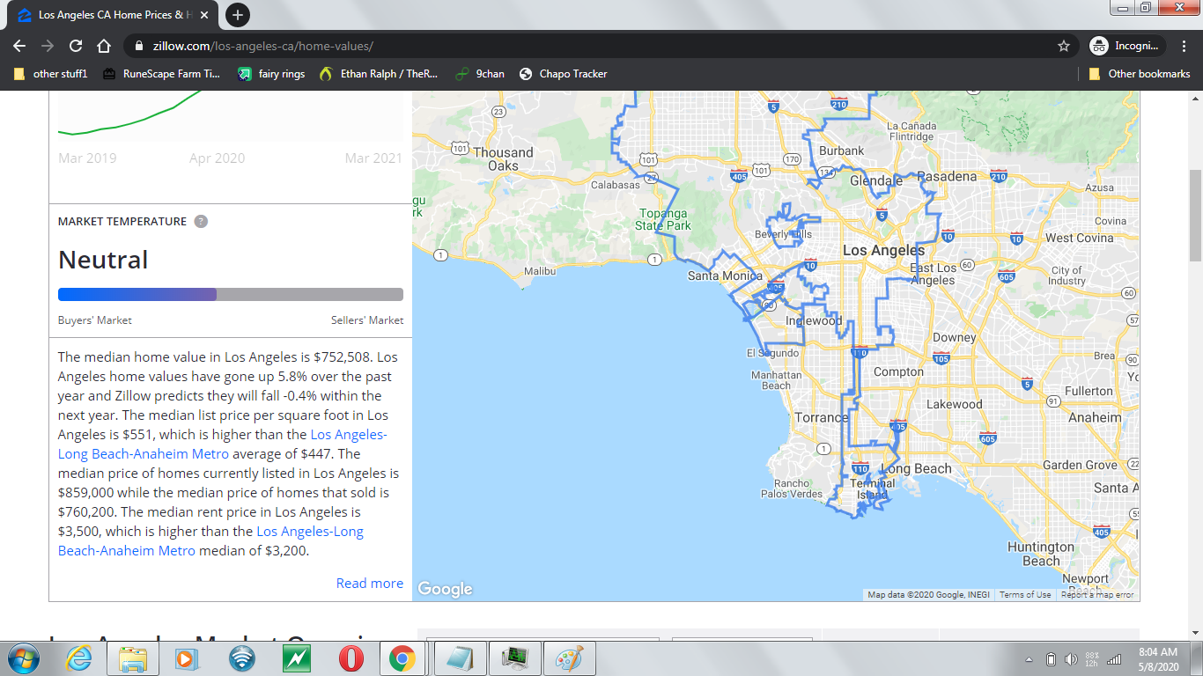Click the Torrance label on the map

[822, 417]
